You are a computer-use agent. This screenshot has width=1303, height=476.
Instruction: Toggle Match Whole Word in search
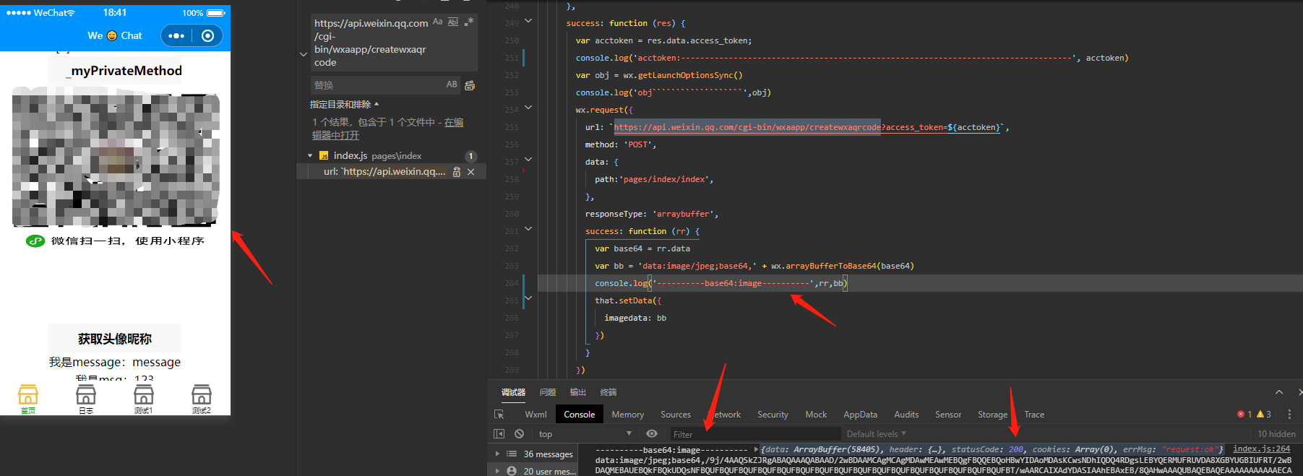(x=453, y=22)
